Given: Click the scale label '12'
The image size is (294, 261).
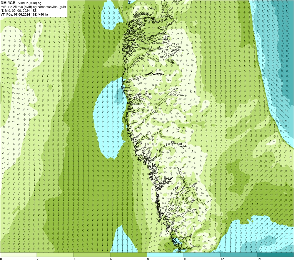Looking at the screenshot, I should click(222, 259).
